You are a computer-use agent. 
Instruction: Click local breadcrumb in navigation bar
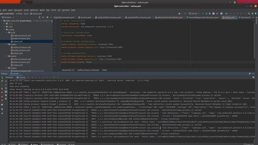click(26, 14)
